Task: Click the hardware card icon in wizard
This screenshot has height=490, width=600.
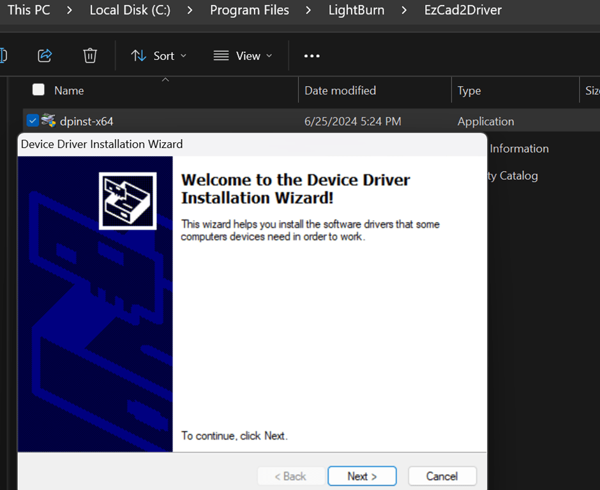Action: 128,201
